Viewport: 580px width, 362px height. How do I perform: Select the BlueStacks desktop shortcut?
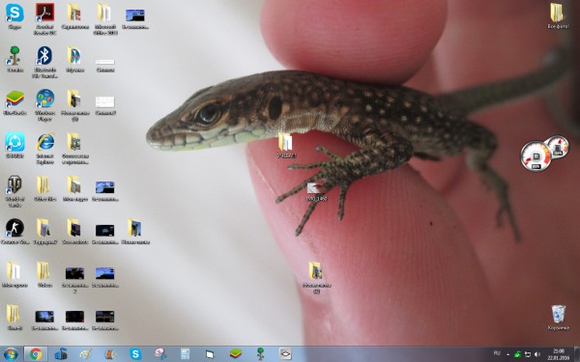tap(14, 101)
